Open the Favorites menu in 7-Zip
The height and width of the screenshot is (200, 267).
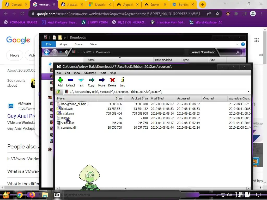point(90,73)
